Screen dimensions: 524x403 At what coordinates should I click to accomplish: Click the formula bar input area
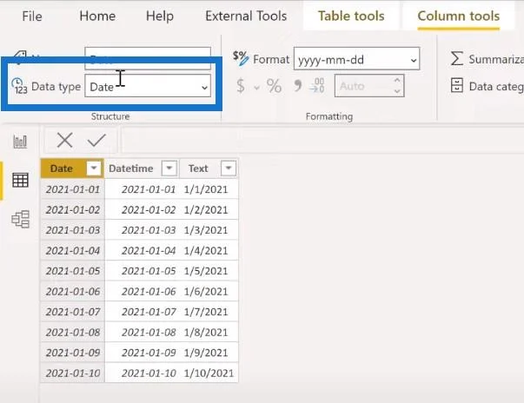click(321, 140)
